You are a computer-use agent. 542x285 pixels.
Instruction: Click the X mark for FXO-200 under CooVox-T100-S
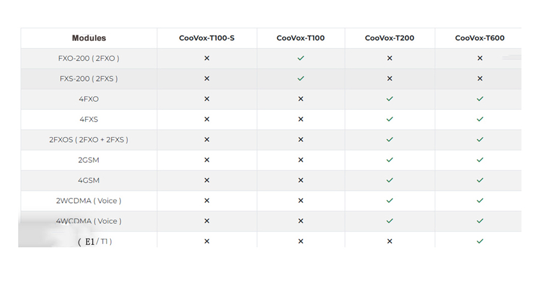coord(207,58)
